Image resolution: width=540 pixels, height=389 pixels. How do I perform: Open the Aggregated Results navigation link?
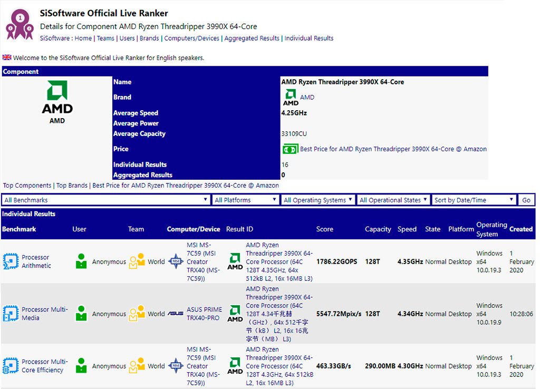click(x=252, y=38)
